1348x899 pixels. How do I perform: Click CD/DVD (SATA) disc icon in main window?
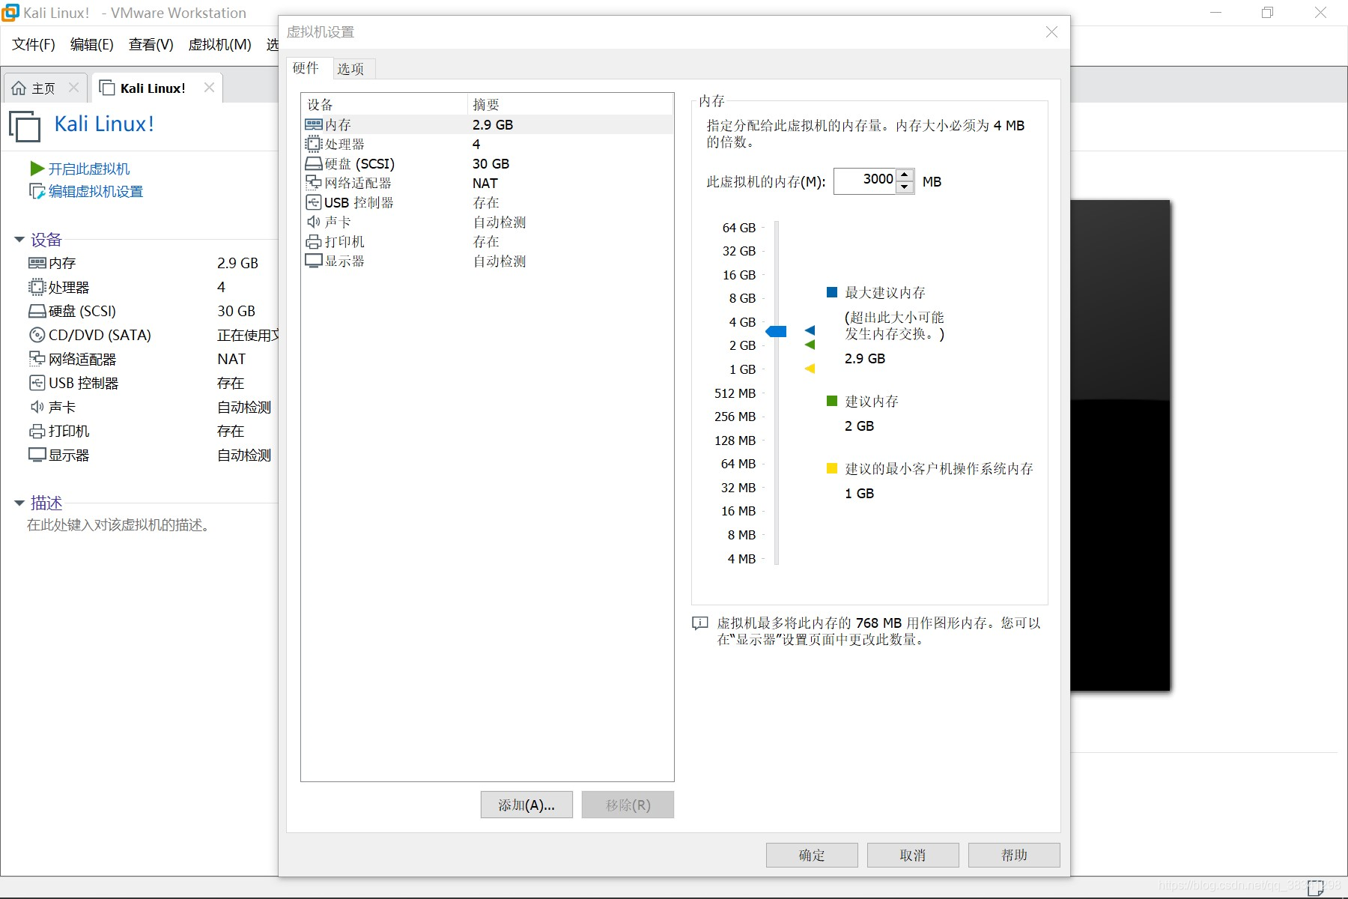pyautogui.click(x=37, y=335)
